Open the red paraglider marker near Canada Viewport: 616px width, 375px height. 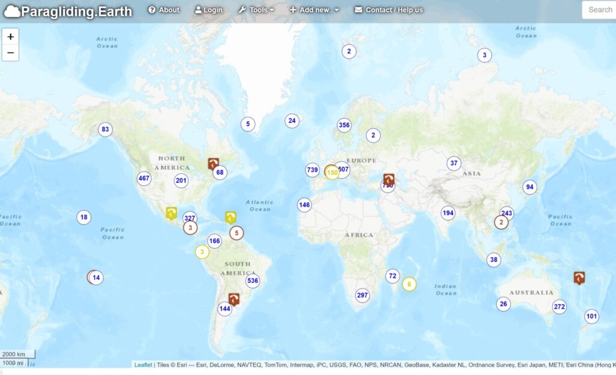tap(214, 163)
